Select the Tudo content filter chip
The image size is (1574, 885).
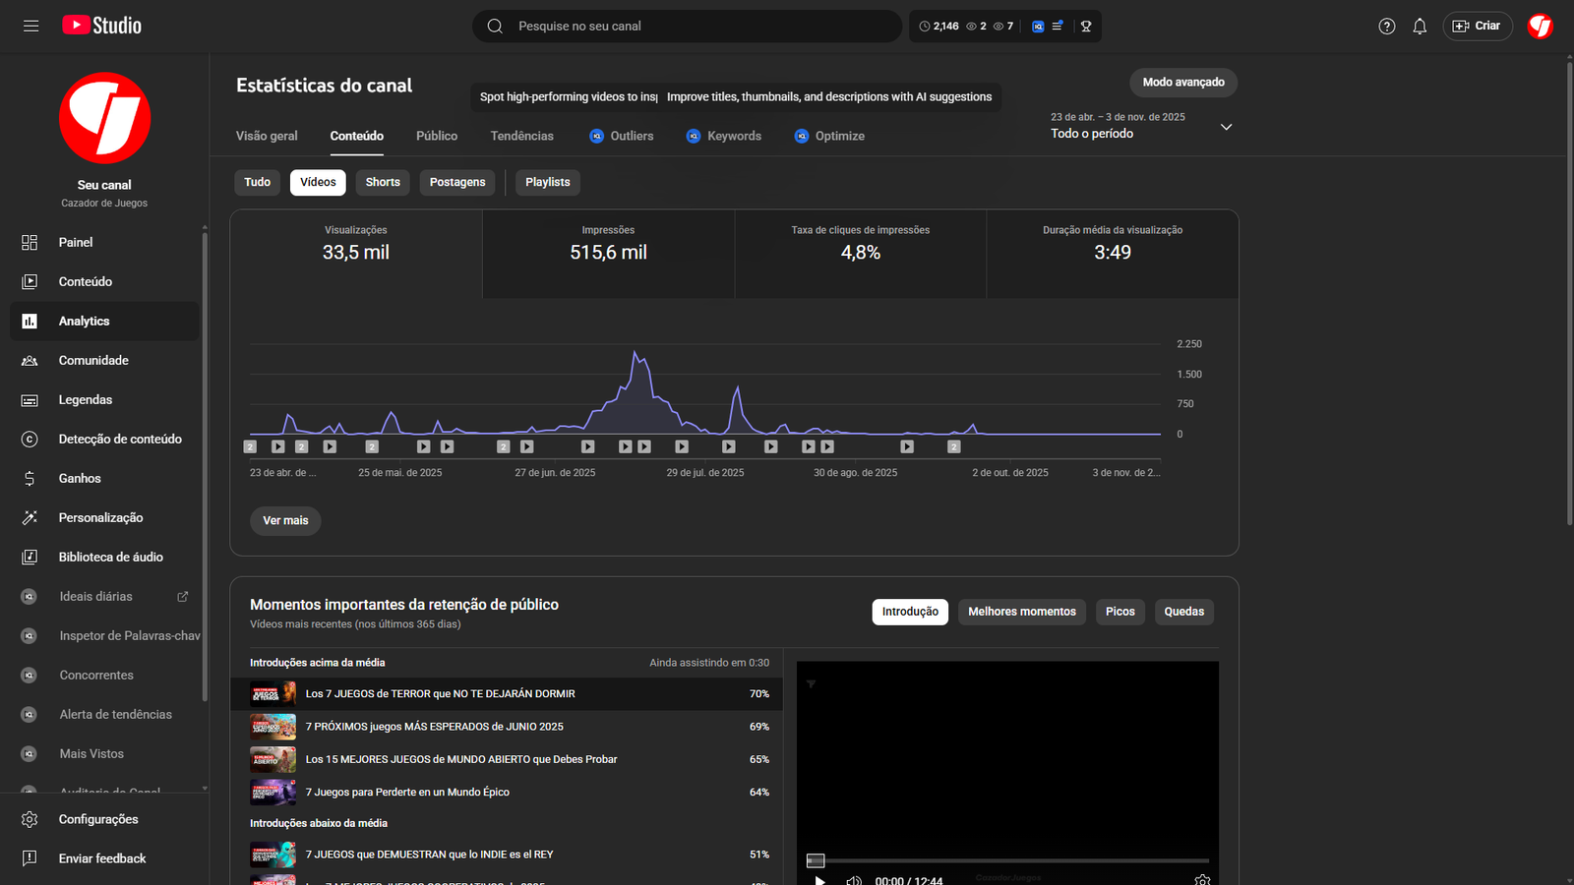click(257, 183)
